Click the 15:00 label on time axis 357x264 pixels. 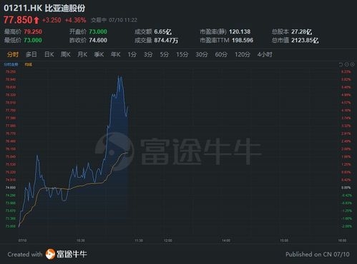(x=284, y=240)
